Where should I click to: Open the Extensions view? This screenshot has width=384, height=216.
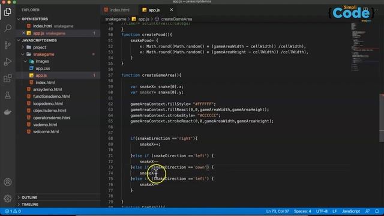(x=8, y=79)
